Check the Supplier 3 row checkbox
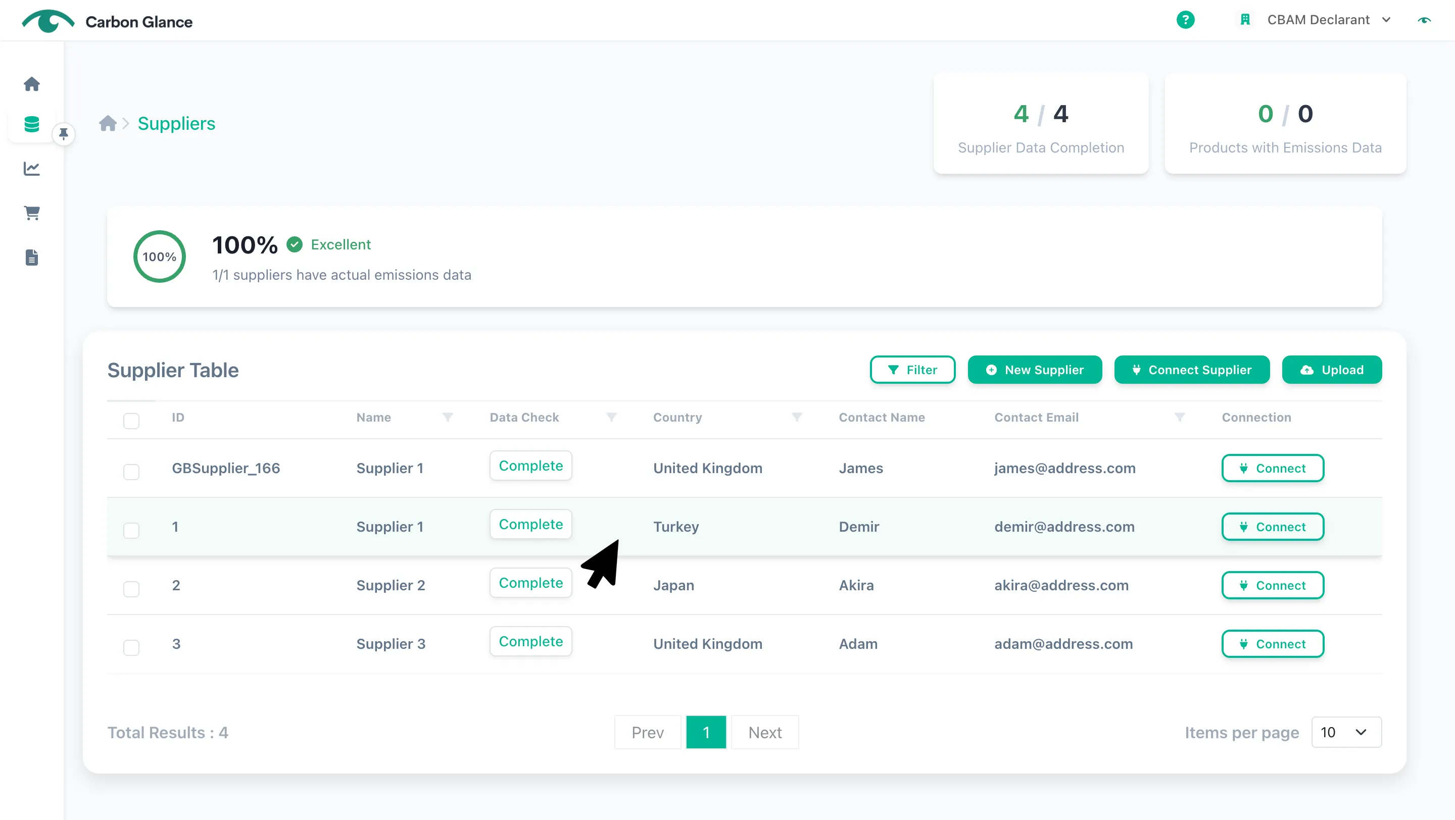 tap(131, 647)
